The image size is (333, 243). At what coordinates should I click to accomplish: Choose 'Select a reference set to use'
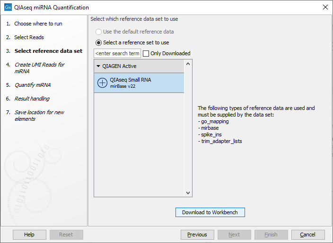click(x=98, y=42)
